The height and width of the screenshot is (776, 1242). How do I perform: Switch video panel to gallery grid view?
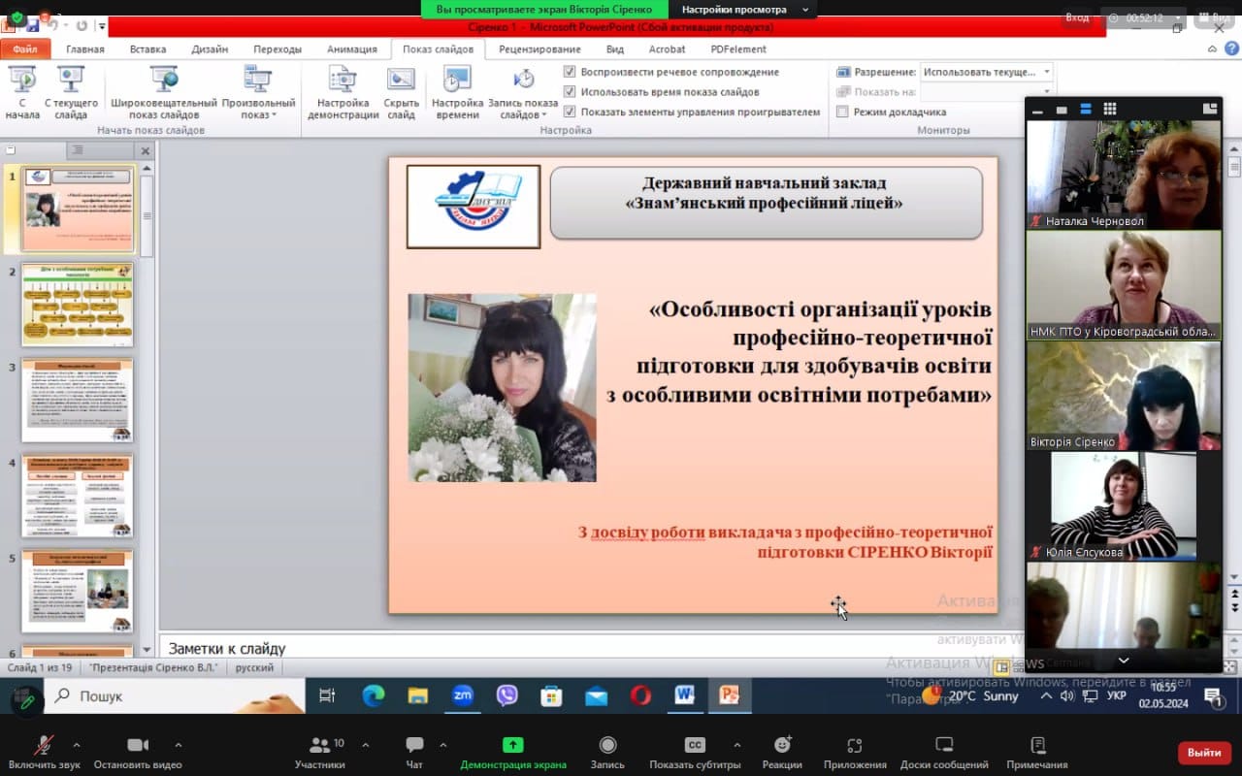(1110, 109)
